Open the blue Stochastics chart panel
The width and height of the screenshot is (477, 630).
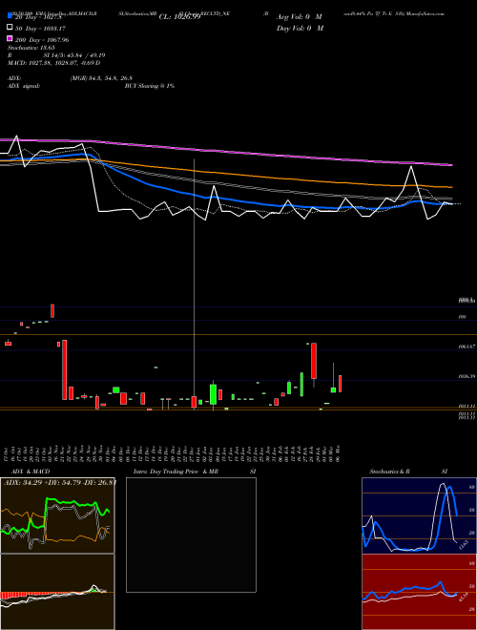419,515
